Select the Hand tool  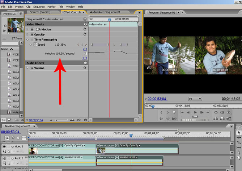tap(238, 158)
